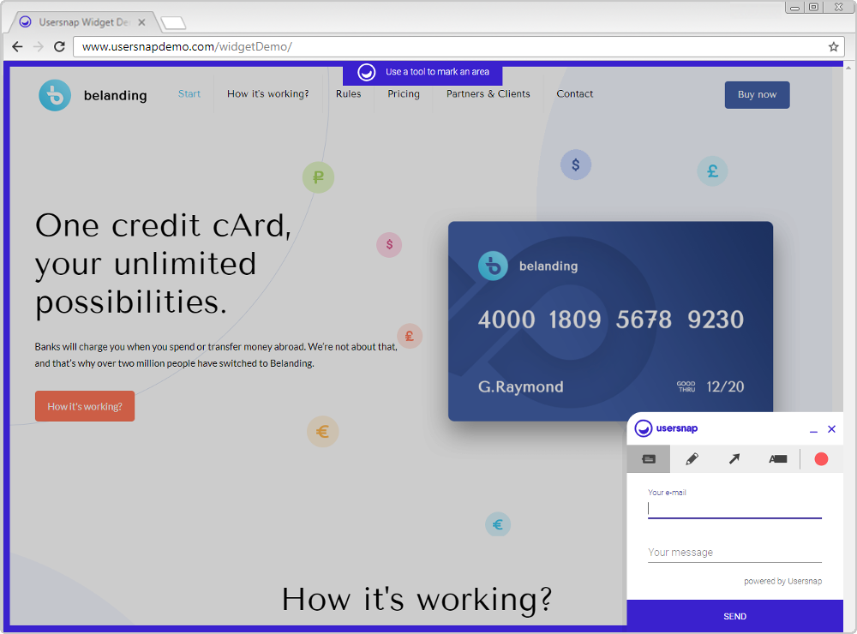Click the blue dollar coin icon
This screenshot has height=634, width=857.
click(576, 164)
